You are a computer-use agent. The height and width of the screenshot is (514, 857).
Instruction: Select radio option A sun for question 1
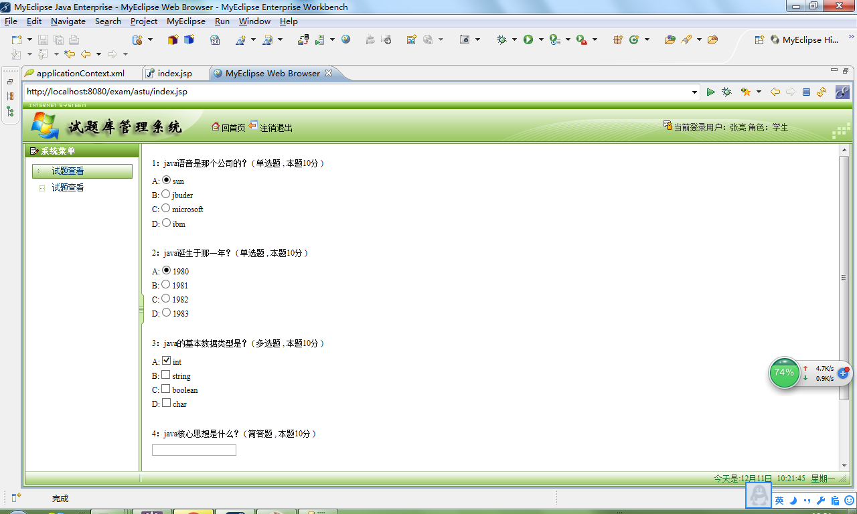165,179
